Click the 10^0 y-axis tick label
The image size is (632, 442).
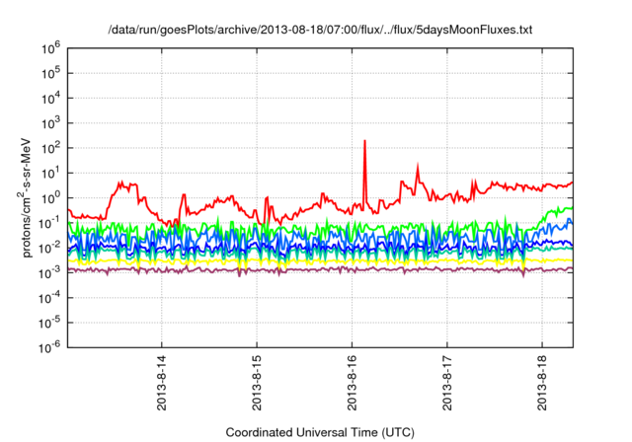click(50, 198)
